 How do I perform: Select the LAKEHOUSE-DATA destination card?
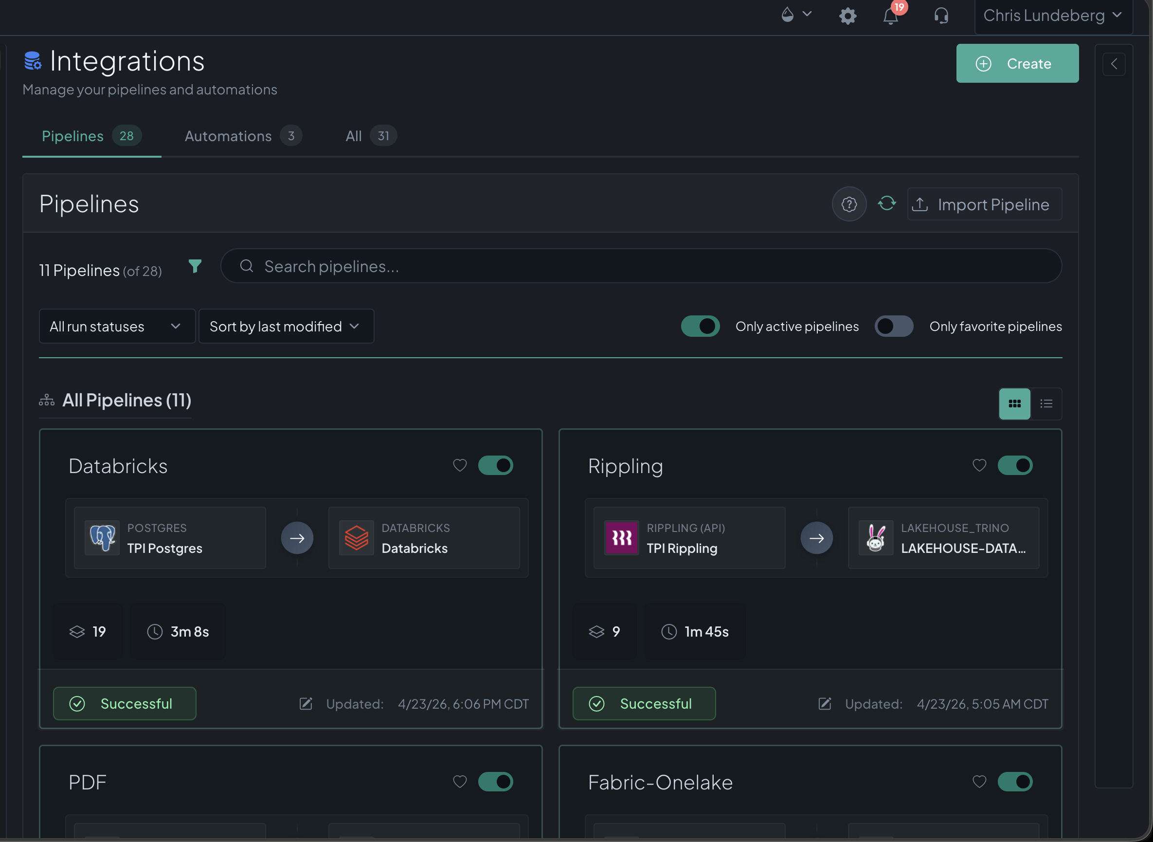[944, 538]
